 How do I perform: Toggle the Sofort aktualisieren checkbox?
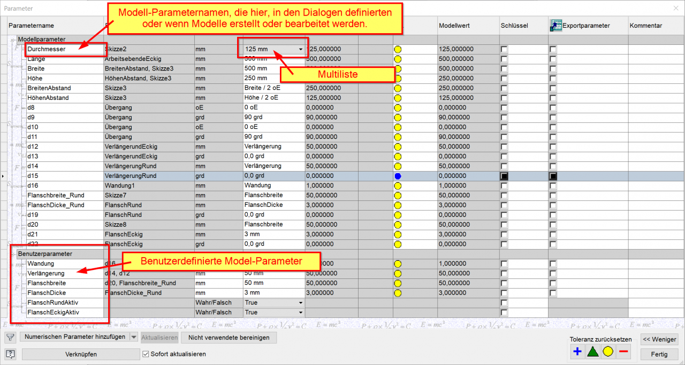tap(146, 354)
